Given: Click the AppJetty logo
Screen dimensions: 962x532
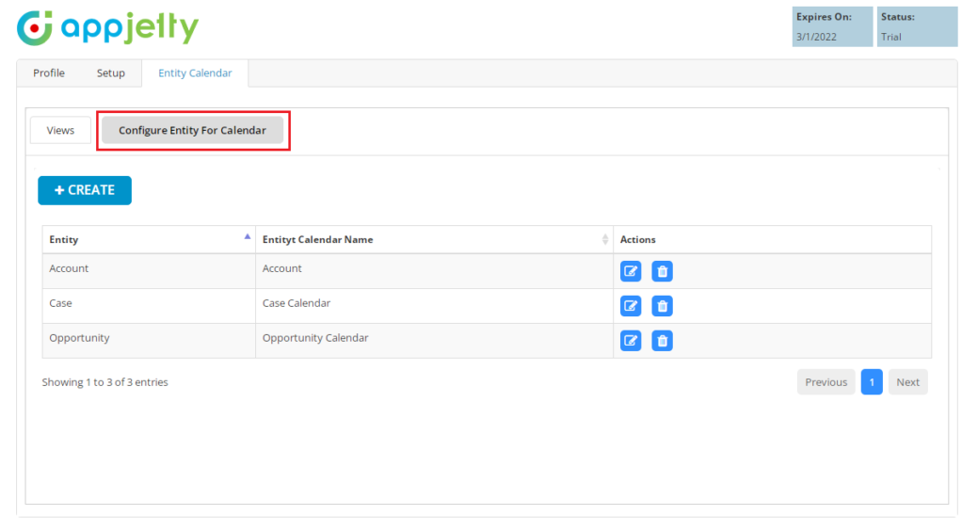Looking at the screenshot, I should pyautogui.click(x=108, y=28).
